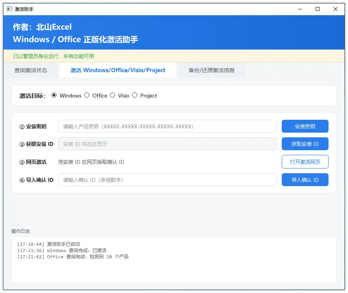Click the 导入确认 ID button
Image resolution: width=348 pixels, height=293 pixels.
pos(305,180)
